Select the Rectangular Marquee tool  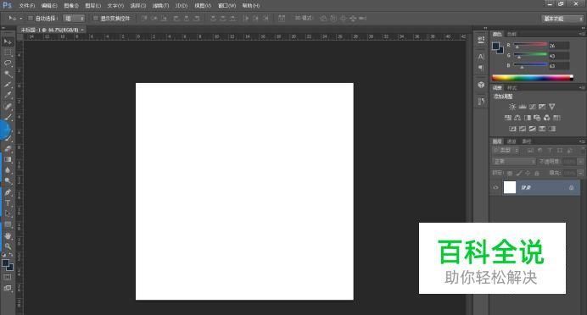click(x=8, y=52)
